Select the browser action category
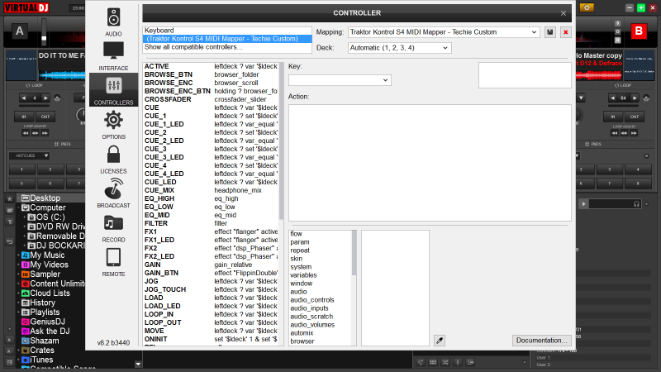Viewport: 661px width, 372px height. pos(302,341)
